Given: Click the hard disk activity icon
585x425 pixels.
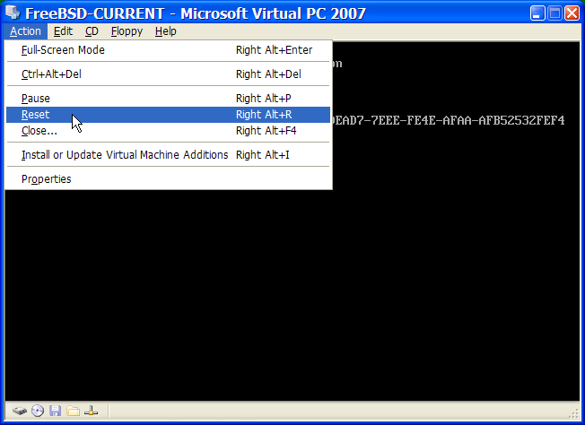Looking at the screenshot, I should coord(20,412).
